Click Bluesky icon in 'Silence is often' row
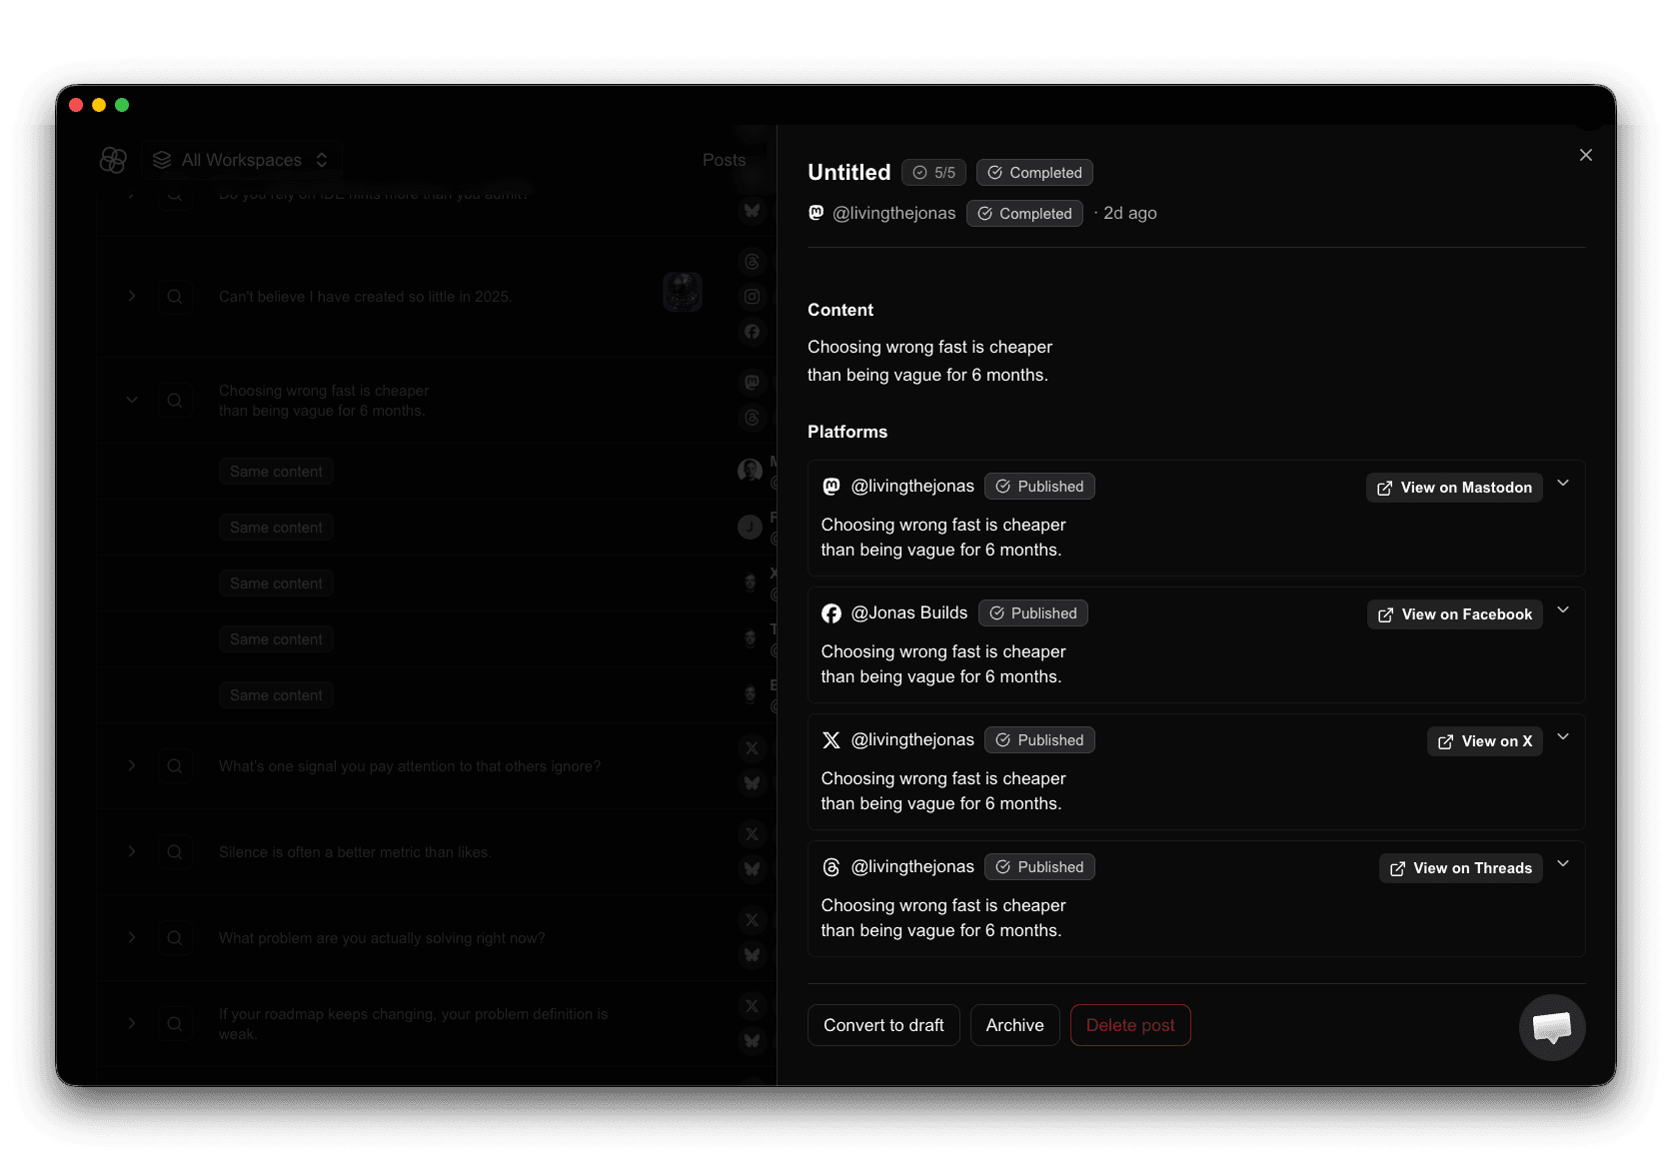 (753, 869)
